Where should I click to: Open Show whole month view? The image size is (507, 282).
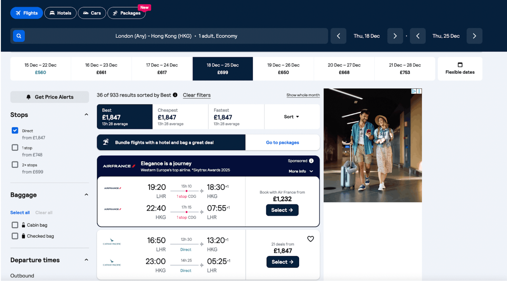coord(303,95)
